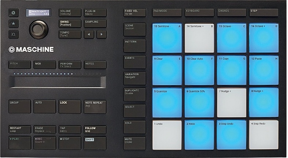Switch to STEP mode
The height and width of the screenshot is (158, 288).
(264, 13)
